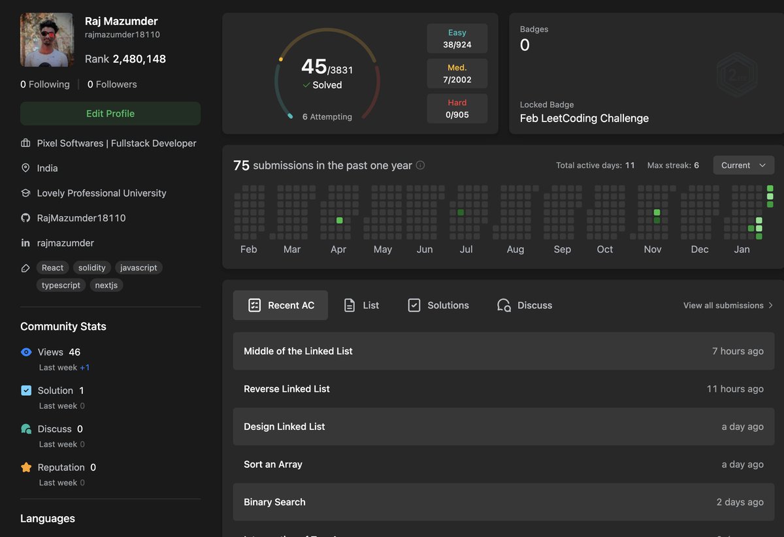Click the locked badge hexagon icon
The width and height of the screenshot is (784, 537).
tap(737, 76)
